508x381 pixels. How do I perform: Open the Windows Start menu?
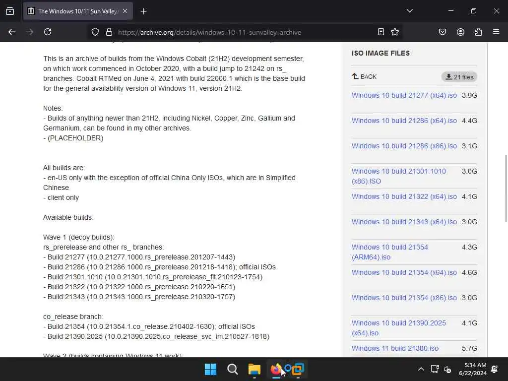pos(210,369)
